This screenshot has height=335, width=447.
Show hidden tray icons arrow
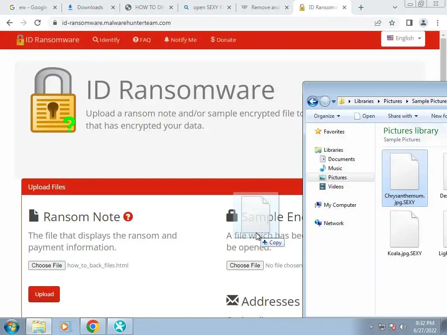tap(371, 327)
